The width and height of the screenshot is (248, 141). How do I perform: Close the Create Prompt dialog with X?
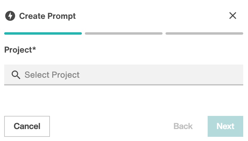point(233,16)
